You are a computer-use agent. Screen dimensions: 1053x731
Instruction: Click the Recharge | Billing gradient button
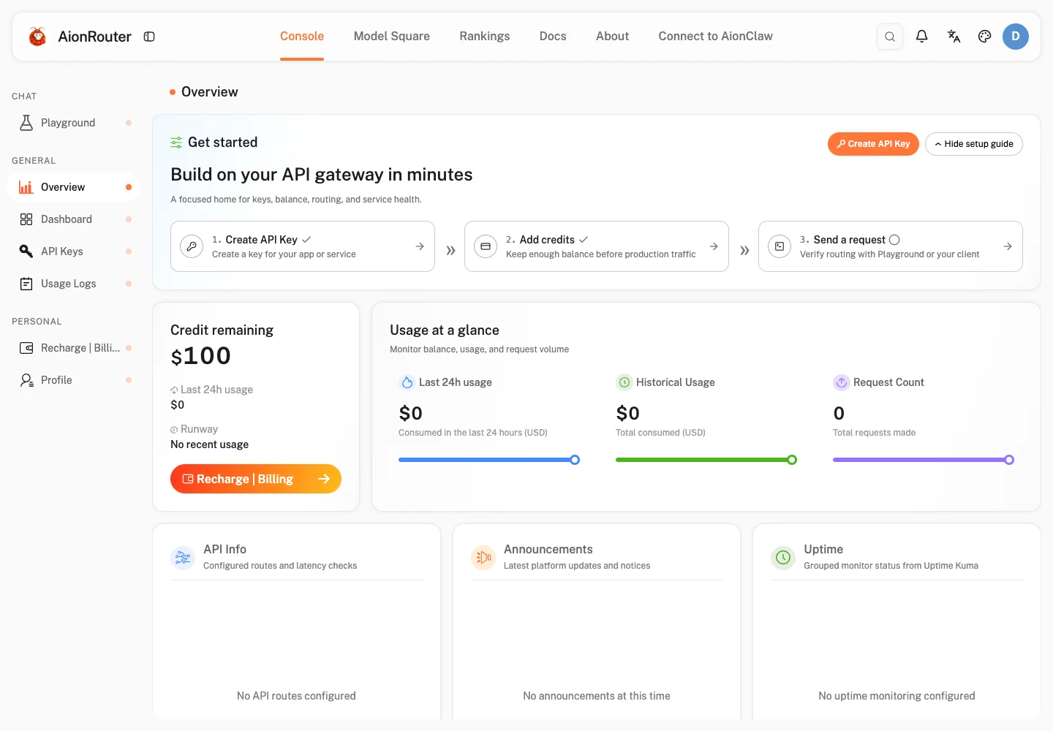[256, 479]
